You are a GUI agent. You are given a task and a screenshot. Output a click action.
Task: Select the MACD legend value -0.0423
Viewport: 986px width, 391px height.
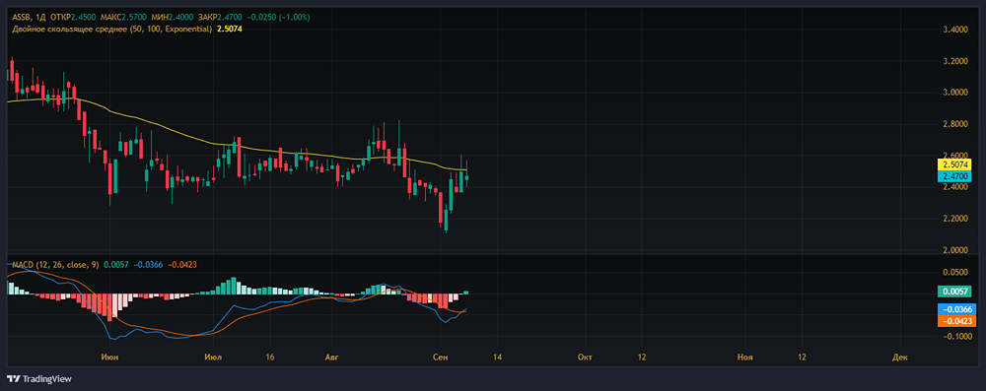pos(182,265)
